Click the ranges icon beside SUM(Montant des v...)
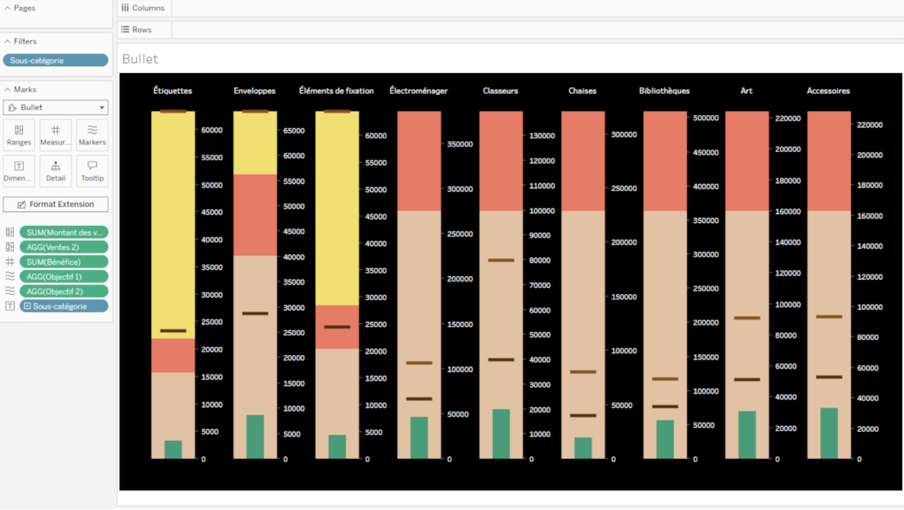Screen dimensions: 904x510 [10, 232]
